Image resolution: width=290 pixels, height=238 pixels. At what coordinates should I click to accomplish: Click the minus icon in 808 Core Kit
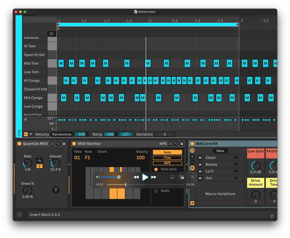coord(192,162)
